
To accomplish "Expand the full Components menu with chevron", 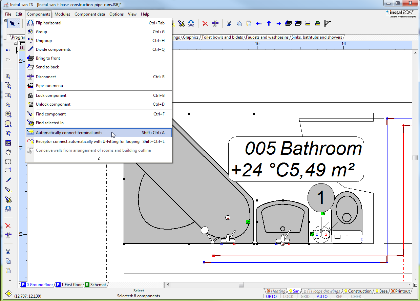I will (x=99, y=158).
